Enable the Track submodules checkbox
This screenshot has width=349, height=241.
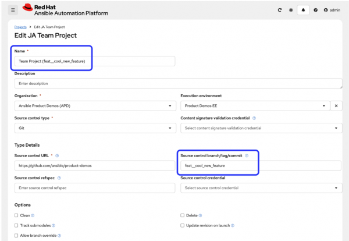16,225
